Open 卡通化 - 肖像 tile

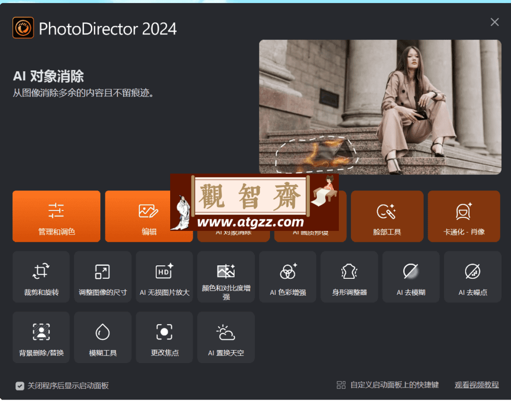click(464, 216)
